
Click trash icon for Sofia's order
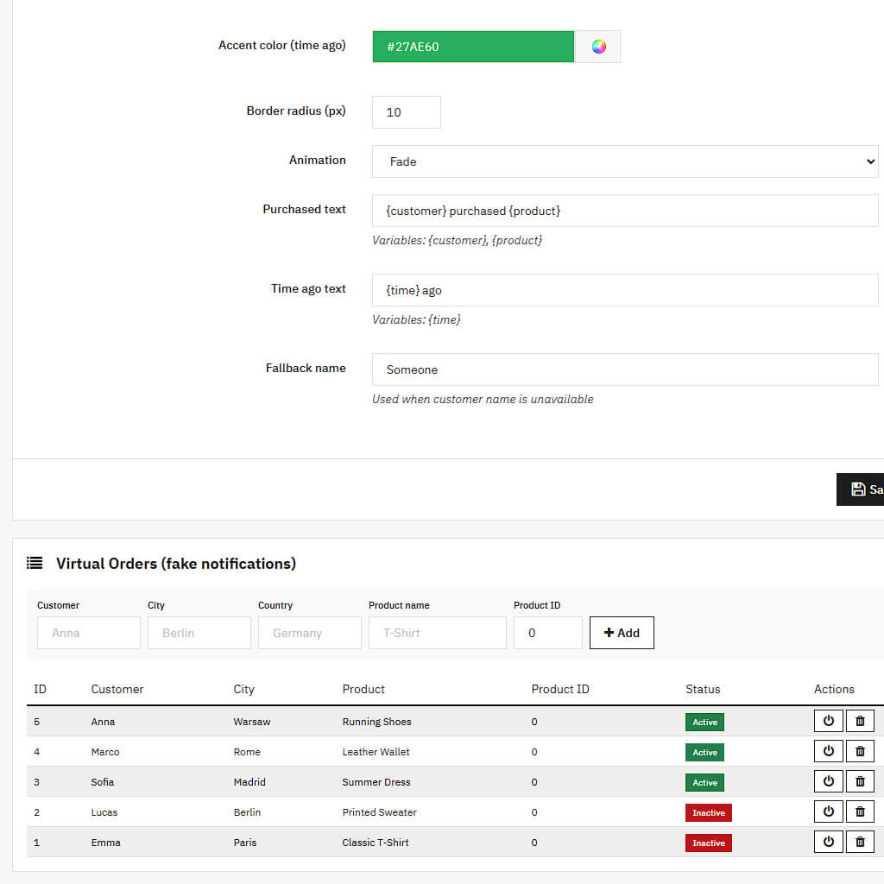[860, 781]
